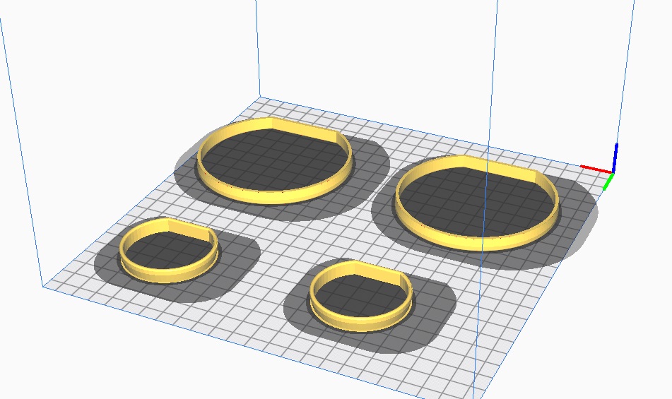Screen dimensions: 672x399
Task: Click the blue Z axis indicator
Action: coord(615,156)
